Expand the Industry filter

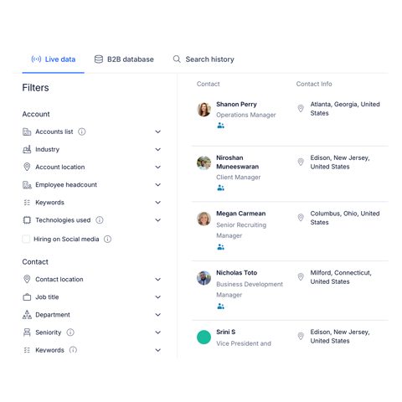(158, 149)
